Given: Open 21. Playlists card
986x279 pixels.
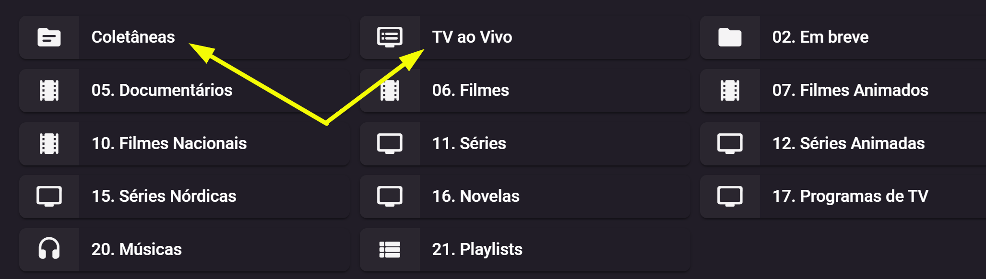Looking at the screenshot, I should [x=477, y=249].
